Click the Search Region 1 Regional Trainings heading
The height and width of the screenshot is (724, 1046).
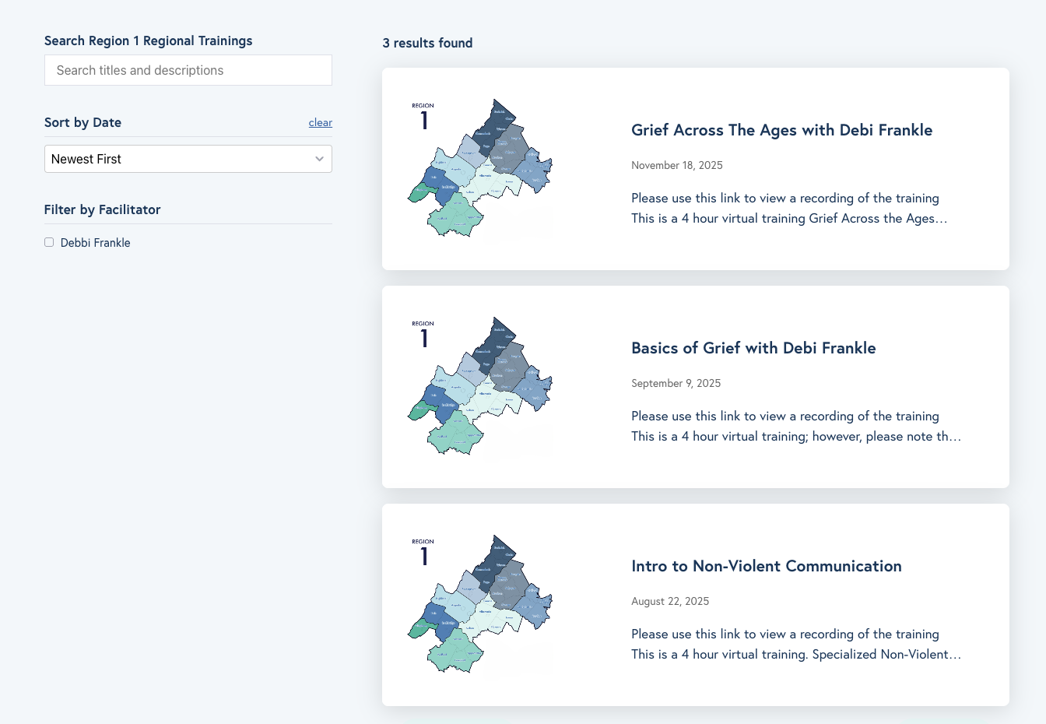[x=148, y=40]
